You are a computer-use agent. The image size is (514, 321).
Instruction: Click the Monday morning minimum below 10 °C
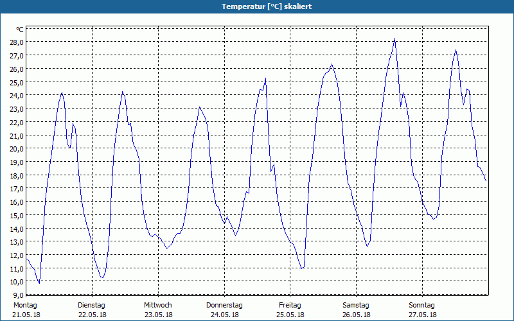coord(39,282)
